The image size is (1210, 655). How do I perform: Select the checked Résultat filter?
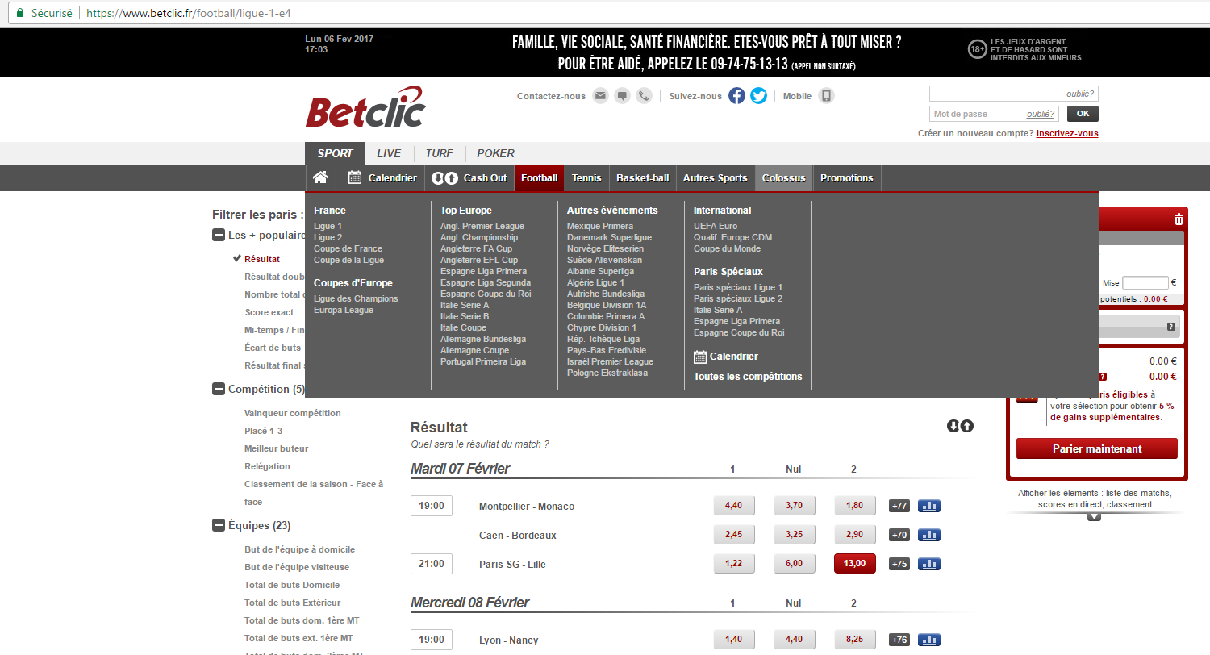click(x=262, y=259)
